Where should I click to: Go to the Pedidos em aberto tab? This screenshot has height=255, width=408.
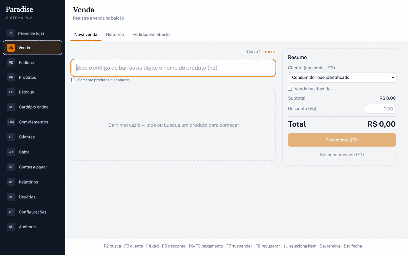click(x=151, y=34)
